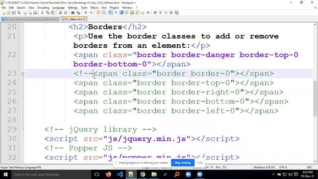This screenshot has width=318, height=179.
Task: Toggle synchronized horizontal scrolling
Action: click(103, 12)
